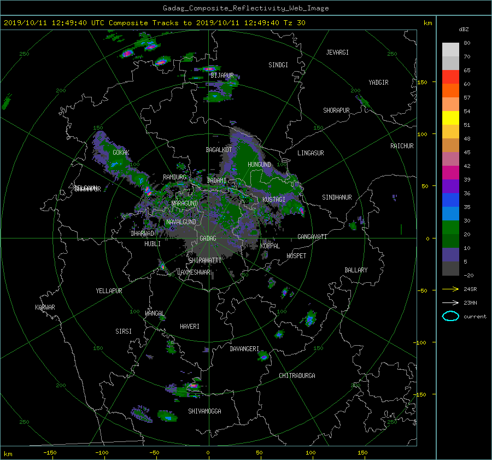Select the NAVALGUND label

pos(181,222)
